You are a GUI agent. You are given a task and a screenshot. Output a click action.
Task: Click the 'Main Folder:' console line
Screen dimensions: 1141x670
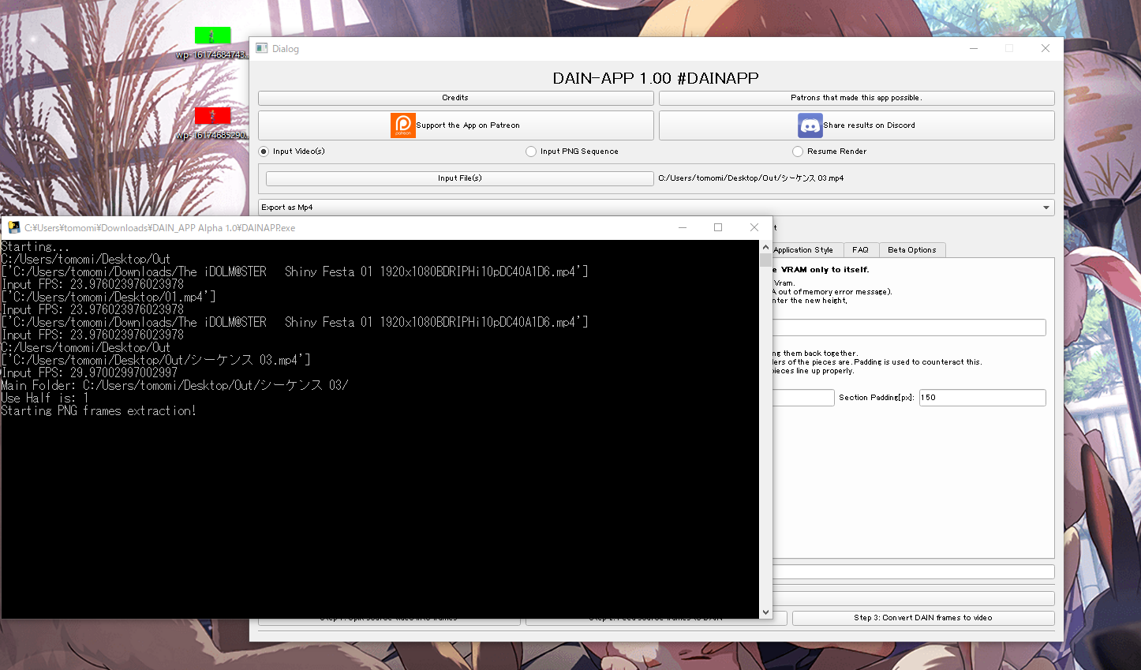174,386
